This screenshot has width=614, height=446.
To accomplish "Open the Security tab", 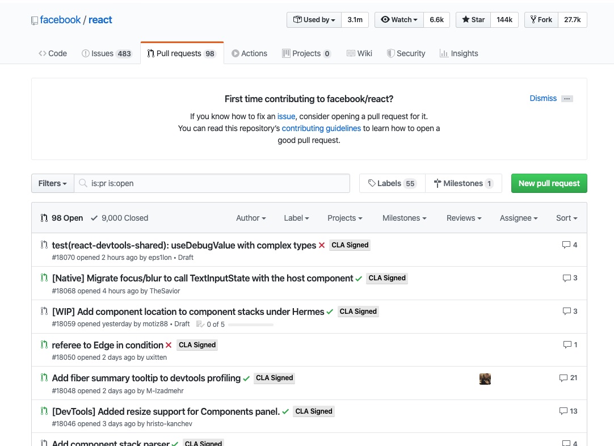I will (x=406, y=53).
